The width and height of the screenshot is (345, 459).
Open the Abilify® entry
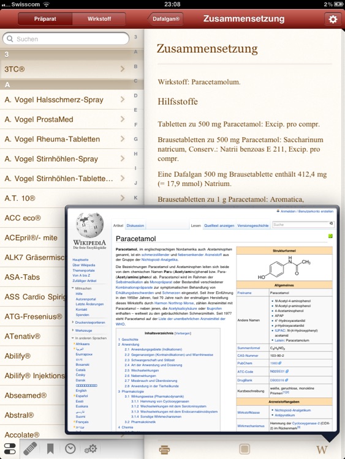click(x=32, y=356)
